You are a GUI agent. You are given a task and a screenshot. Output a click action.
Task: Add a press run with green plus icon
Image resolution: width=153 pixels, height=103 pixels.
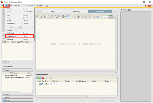(x=38, y=78)
